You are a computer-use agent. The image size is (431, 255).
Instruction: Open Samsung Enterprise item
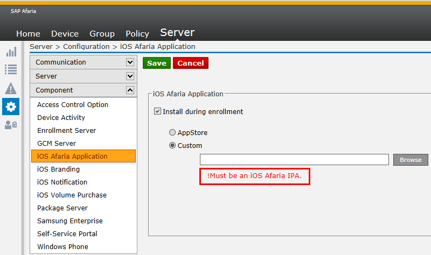pyautogui.click(x=70, y=221)
